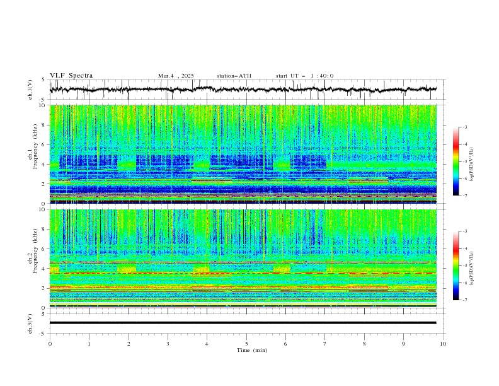Screen dimensions: 499x386
Task: Click the "-5" tick on ch.2 colorbar
Action: point(465,266)
